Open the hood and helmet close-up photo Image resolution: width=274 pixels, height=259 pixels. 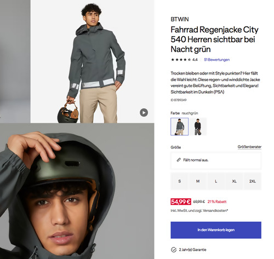tap(77, 191)
